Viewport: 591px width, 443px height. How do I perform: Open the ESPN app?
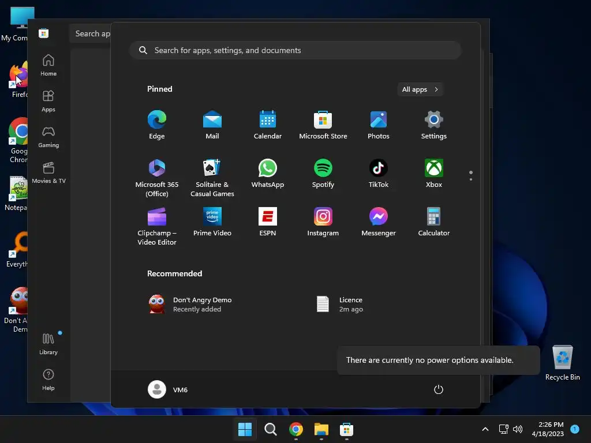(268, 222)
